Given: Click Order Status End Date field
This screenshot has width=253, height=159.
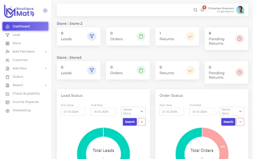Looking at the screenshot, I should 202,112.
